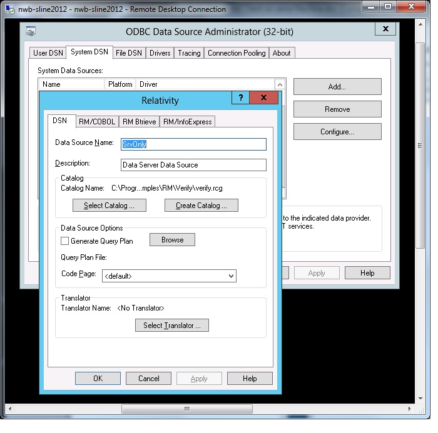The image size is (438, 433).
Task: Switch to the RM Btrieve tab
Action: (139, 122)
